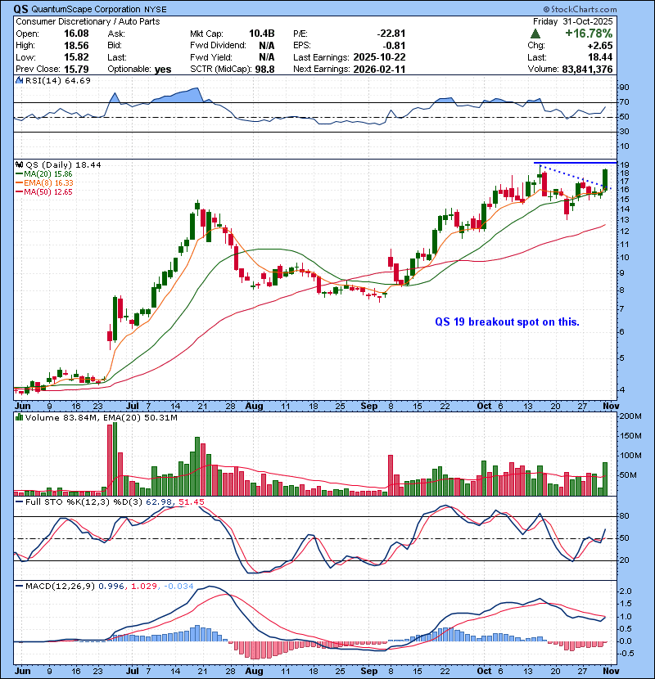Click the 2.0 level on the MACD axis
Viewport: 655px width, 679px height.
(x=626, y=591)
